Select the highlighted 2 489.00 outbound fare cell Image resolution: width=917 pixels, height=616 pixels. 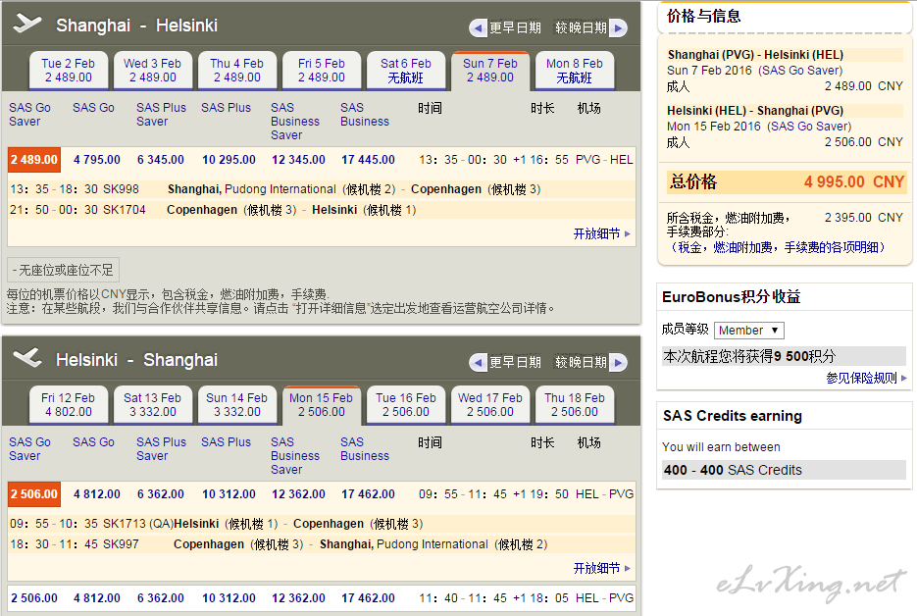[x=34, y=160]
